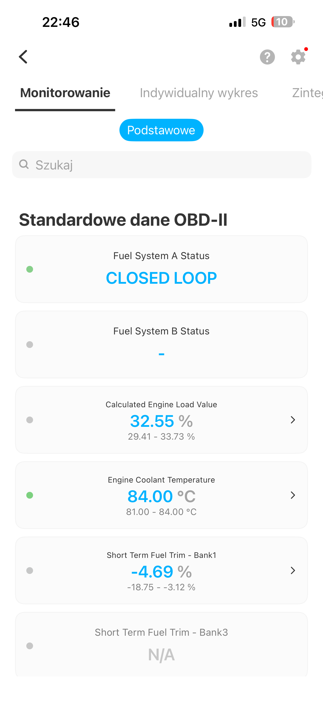Open settings gear icon
The height and width of the screenshot is (702, 323).
tap(298, 57)
